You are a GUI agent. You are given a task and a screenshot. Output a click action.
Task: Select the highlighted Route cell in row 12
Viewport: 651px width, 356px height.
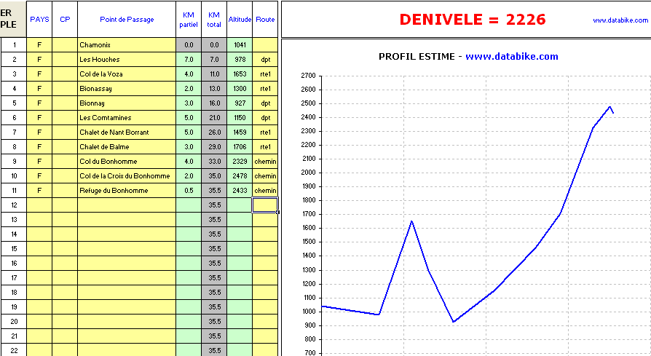pos(265,205)
